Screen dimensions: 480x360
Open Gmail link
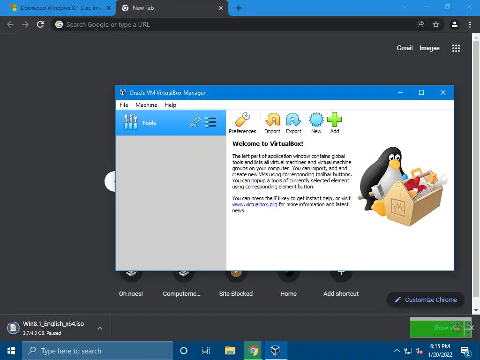405,48
